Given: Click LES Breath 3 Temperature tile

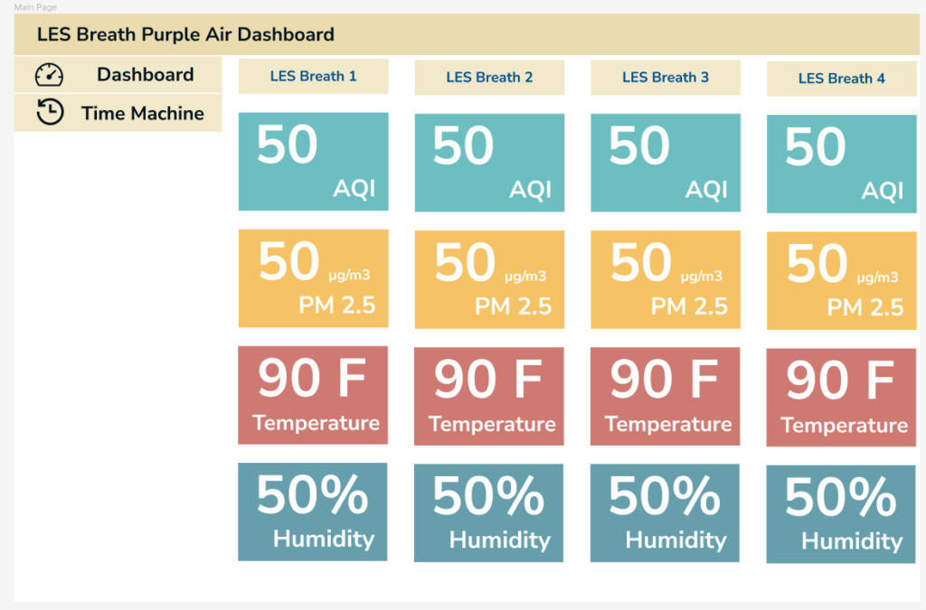Looking at the screenshot, I should coord(665,397).
